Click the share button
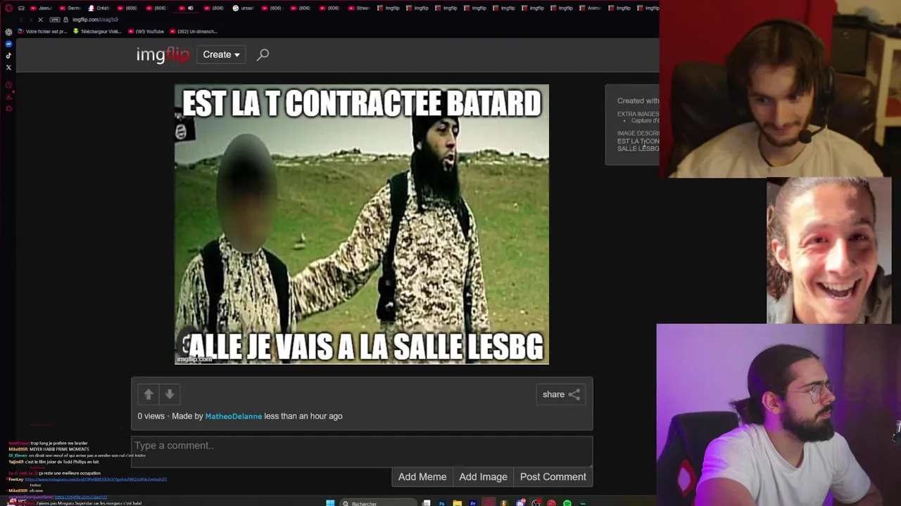 (560, 394)
